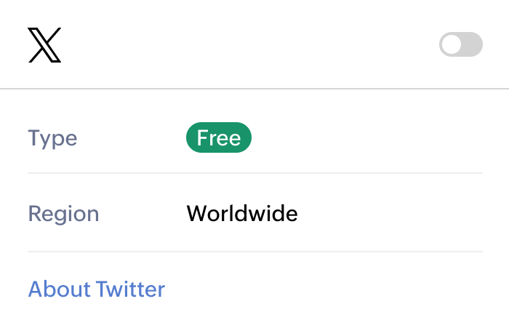Viewport: 509px width, 336px height.
Task: Click the Region field label
Action: coord(63,214)
